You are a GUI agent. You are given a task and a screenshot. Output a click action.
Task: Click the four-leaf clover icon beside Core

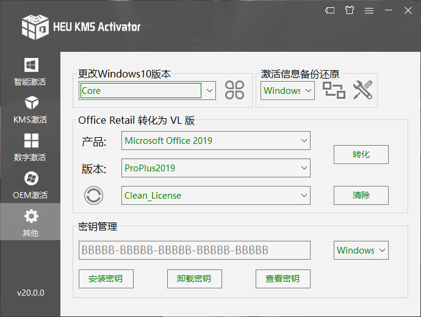click(x=234, y=90)
